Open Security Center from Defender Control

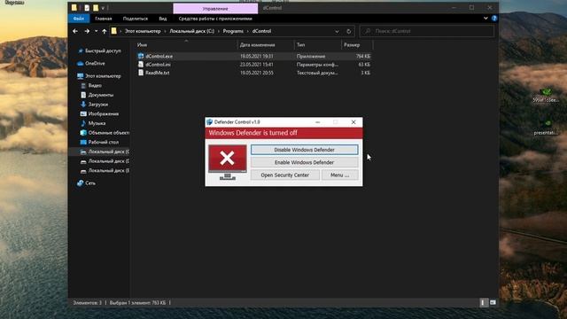click(285, 175)
